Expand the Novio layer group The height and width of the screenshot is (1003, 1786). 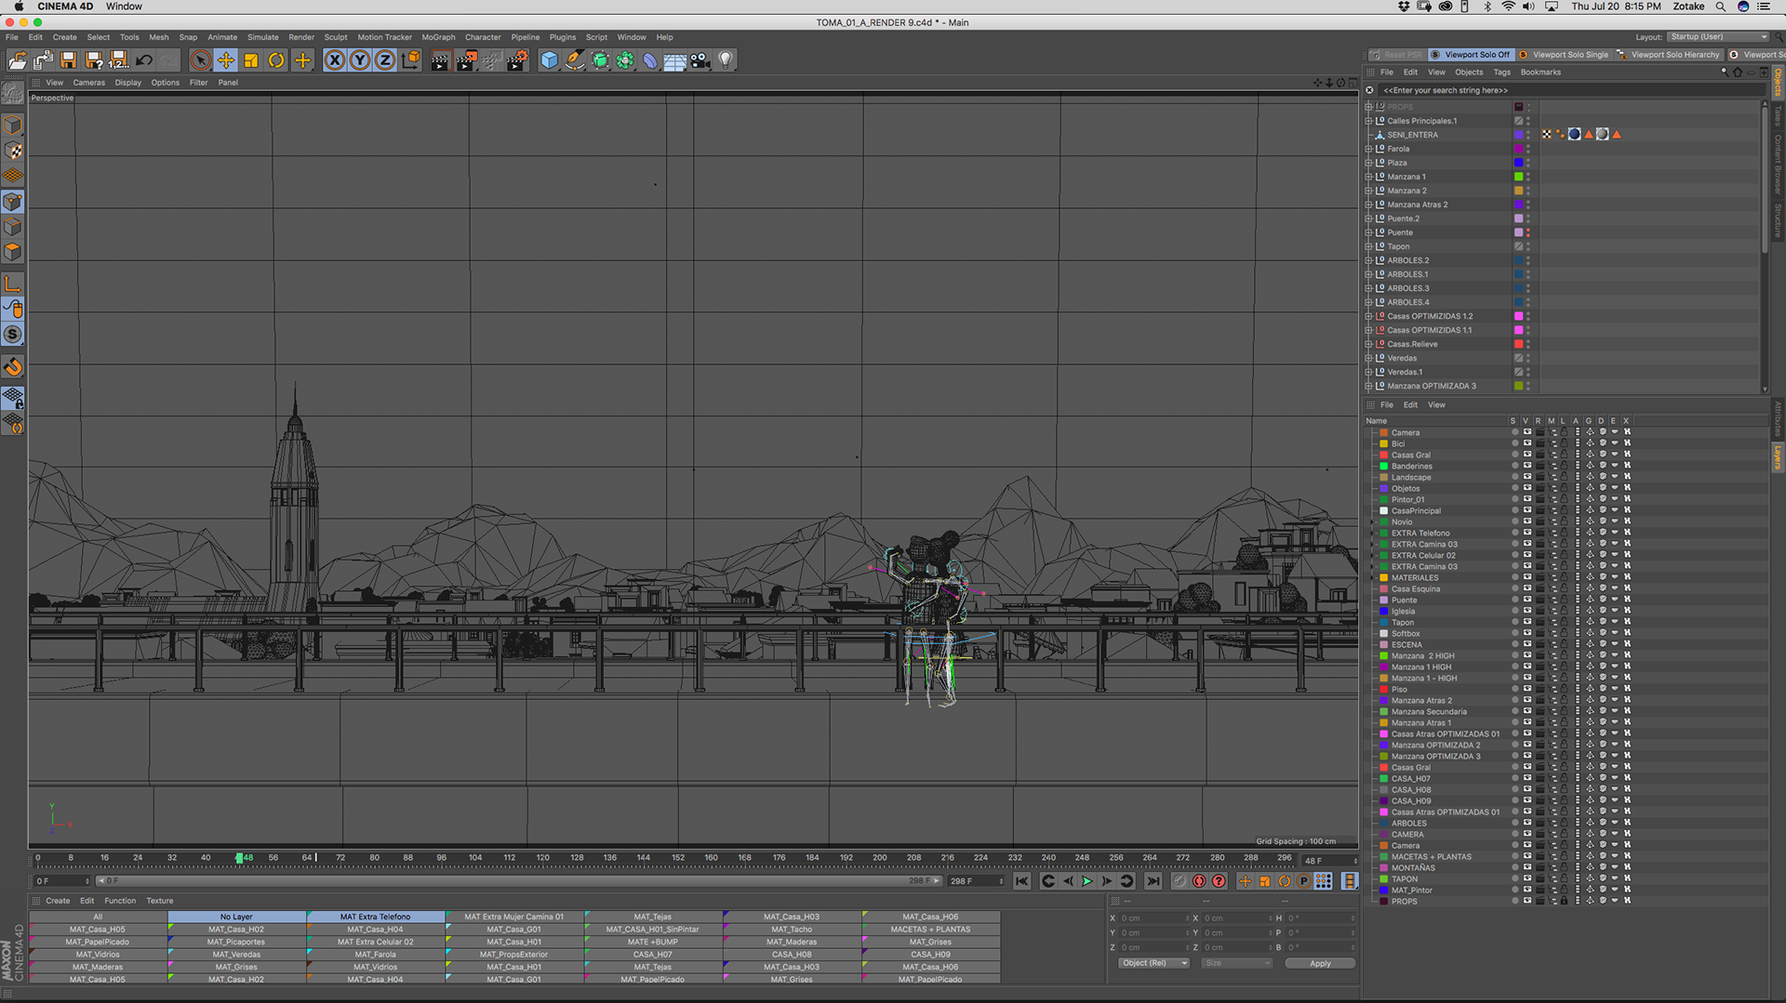point(1371,521)
